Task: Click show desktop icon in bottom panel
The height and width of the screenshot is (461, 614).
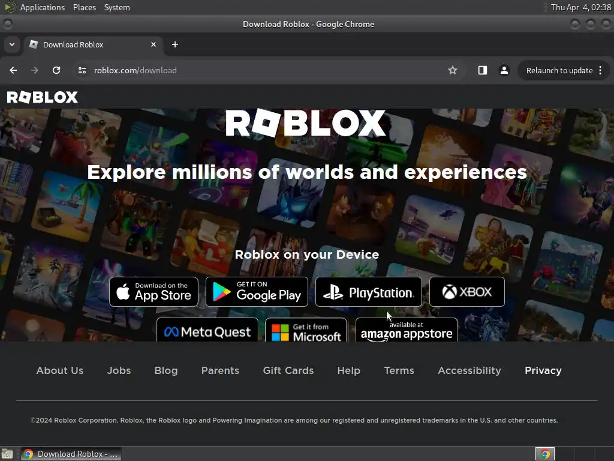Action: click(x=7, y=454)
